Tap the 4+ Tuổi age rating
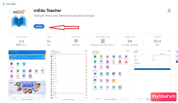This screenshot has height=103, width=178. (49, 41)
